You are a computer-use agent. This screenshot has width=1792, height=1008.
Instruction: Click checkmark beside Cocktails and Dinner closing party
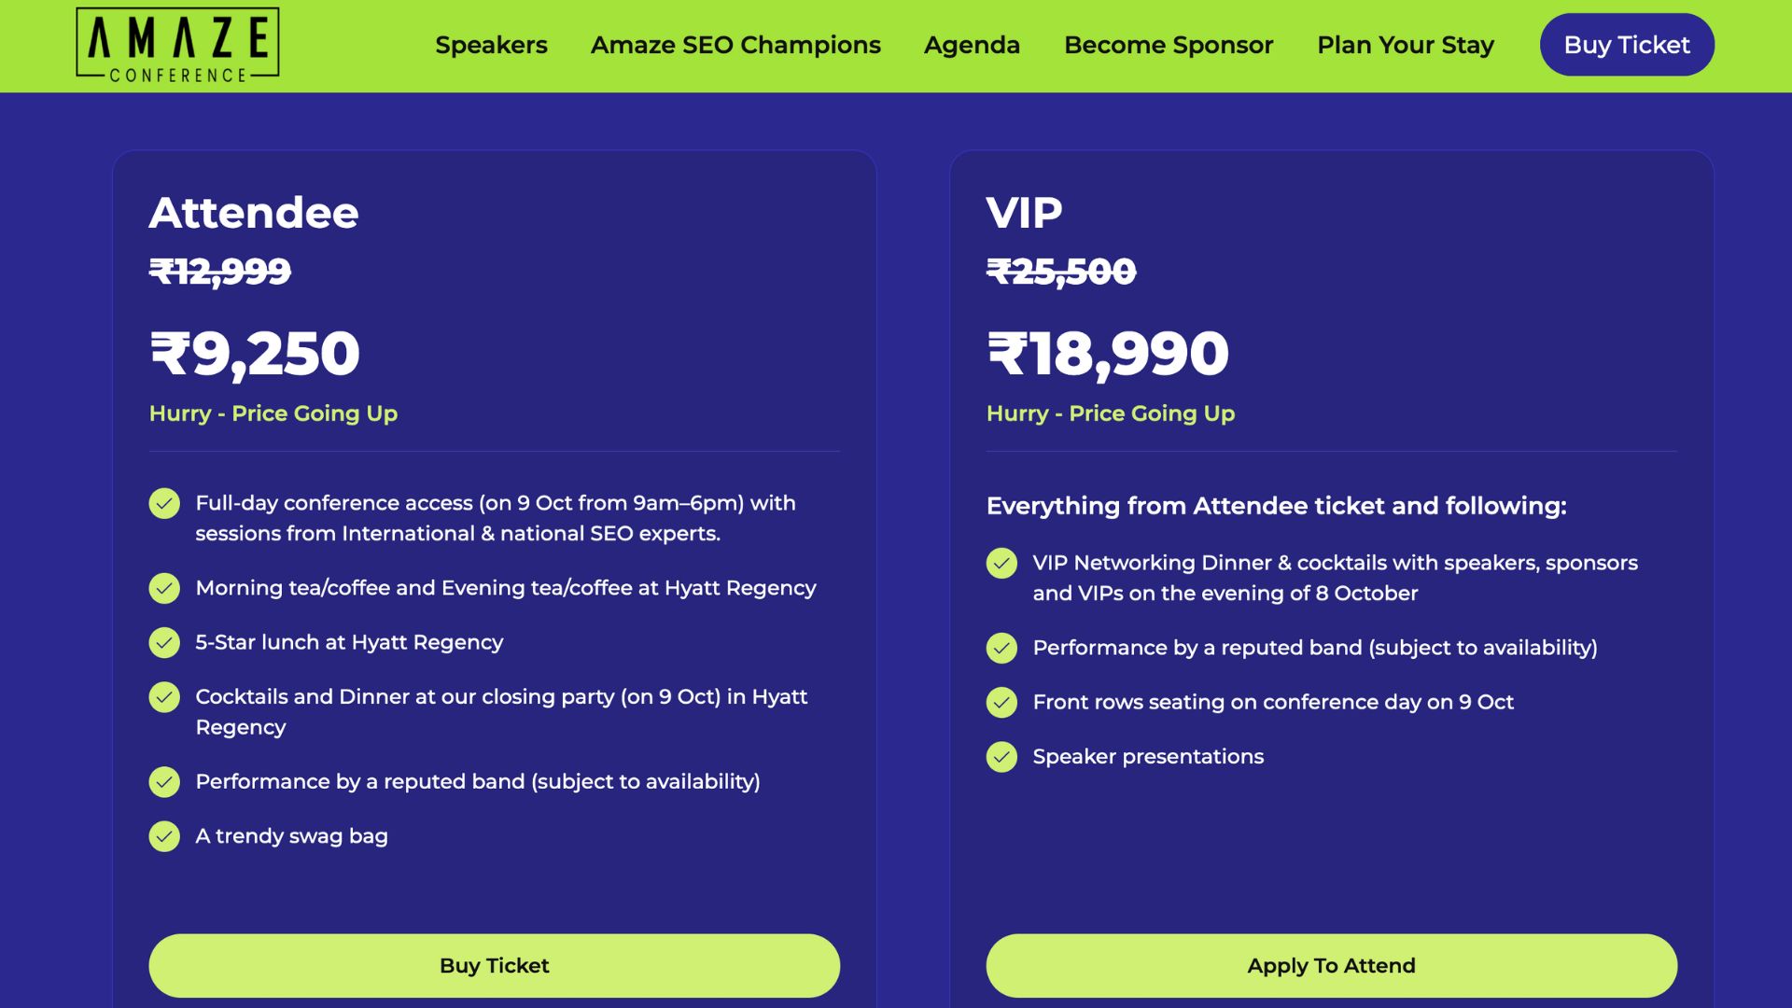coord(164,697)
